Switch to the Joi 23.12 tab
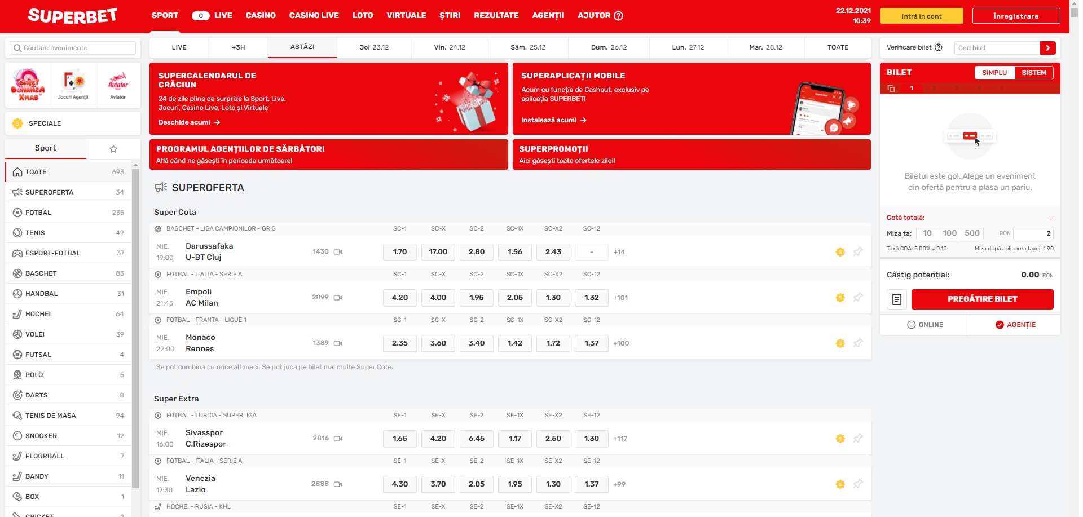This screenshot has height=517, width=1083. click(x=374, y=48)
